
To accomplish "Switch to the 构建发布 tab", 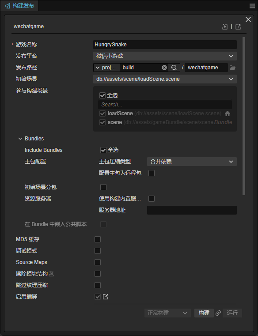I will tap(19, 6).
